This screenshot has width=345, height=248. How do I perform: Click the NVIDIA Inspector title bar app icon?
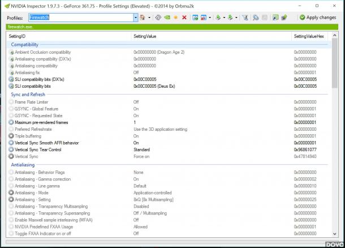pyautogui.click(x=7, y=6)
